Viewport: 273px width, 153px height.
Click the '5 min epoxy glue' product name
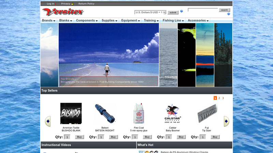(x=139, y=131)
